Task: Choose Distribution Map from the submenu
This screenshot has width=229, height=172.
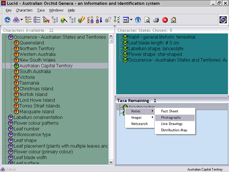Action: pos(175,130)
